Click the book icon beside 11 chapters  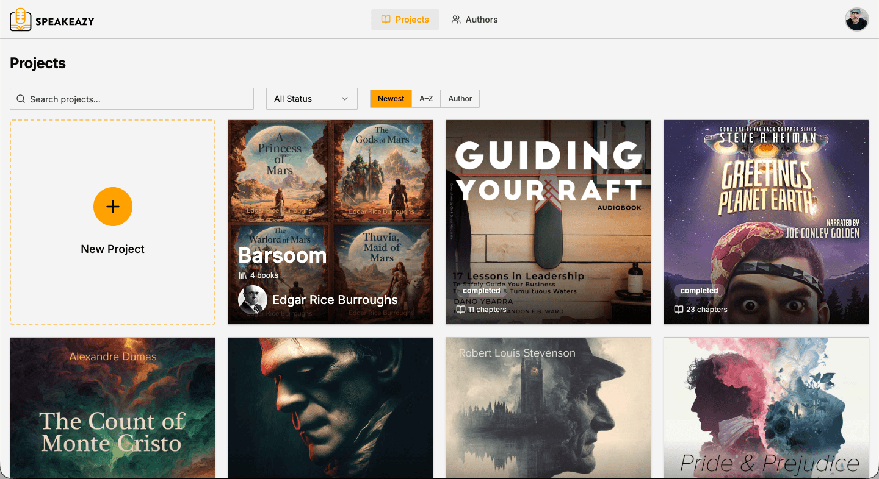(460, 310)
